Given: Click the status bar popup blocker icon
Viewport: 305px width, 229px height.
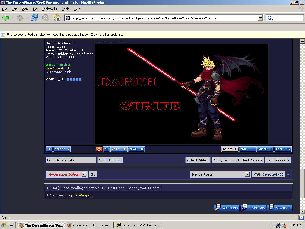Looking at the screenshot, I should pyautogui.click(x=301, y=218).
